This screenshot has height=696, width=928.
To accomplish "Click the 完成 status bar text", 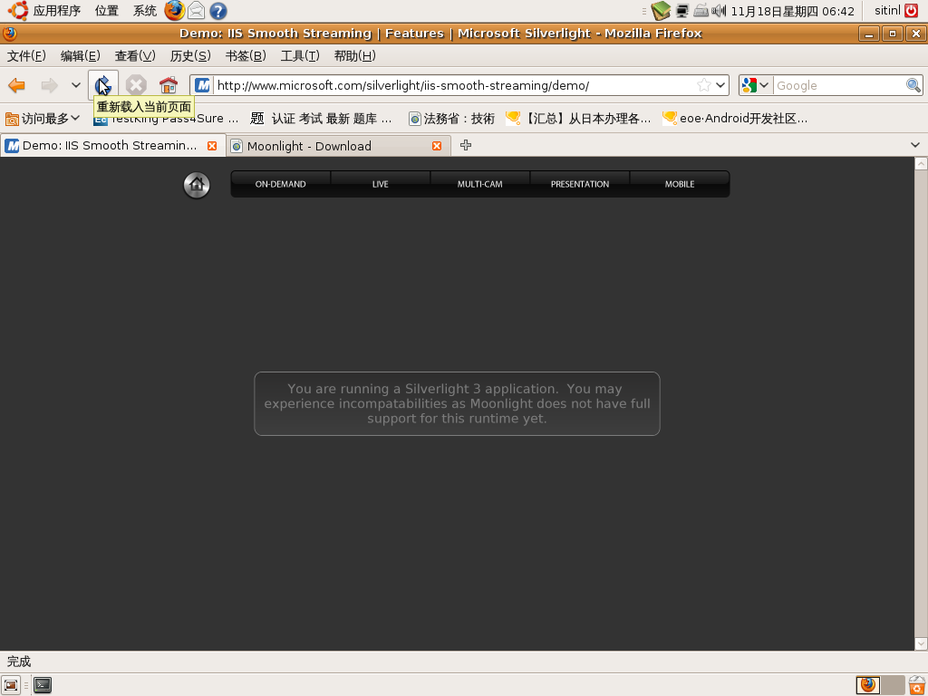I will tap(19, 661).
